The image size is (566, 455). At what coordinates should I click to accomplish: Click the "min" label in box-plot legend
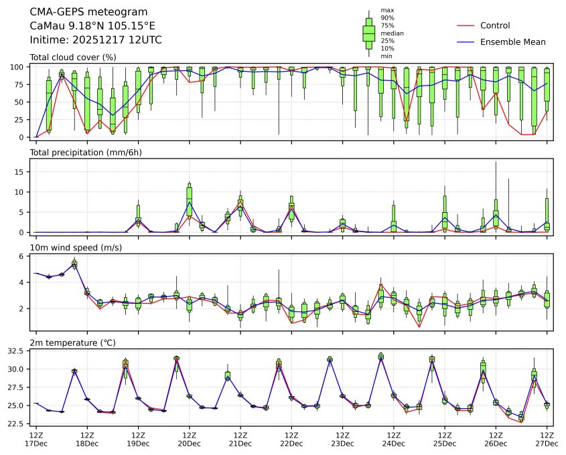pyautogui.click(x=386, y=56)
